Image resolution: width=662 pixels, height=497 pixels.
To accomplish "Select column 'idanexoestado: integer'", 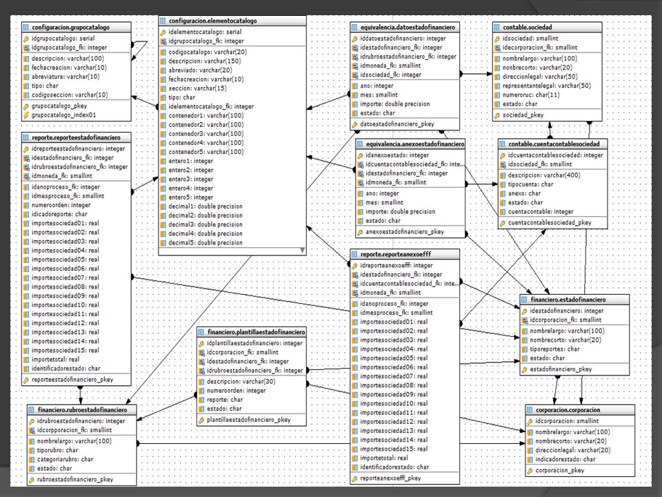I will coord(397,155).
